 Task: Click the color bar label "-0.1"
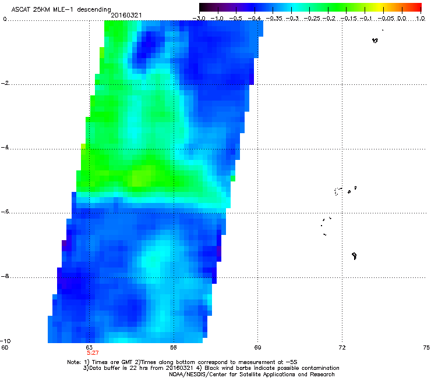366,19
